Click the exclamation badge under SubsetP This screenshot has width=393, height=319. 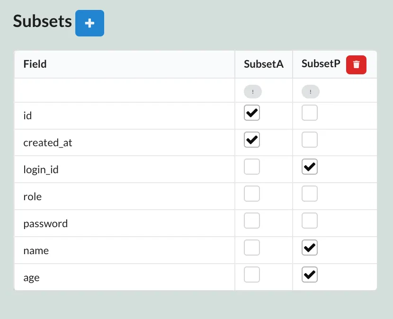(310, 91)
